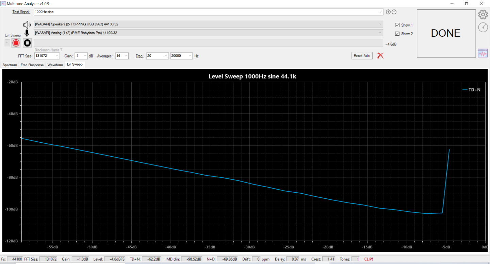Click the Drift 0 ppm status field
This screenshot has height=264, width=490.
click(x=256, y=259)
